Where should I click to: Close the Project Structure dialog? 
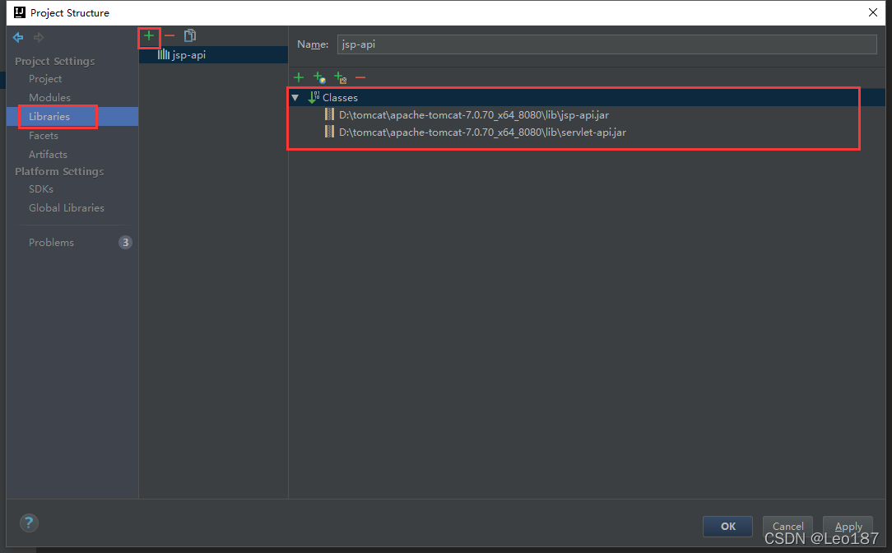tap(873, 12)
